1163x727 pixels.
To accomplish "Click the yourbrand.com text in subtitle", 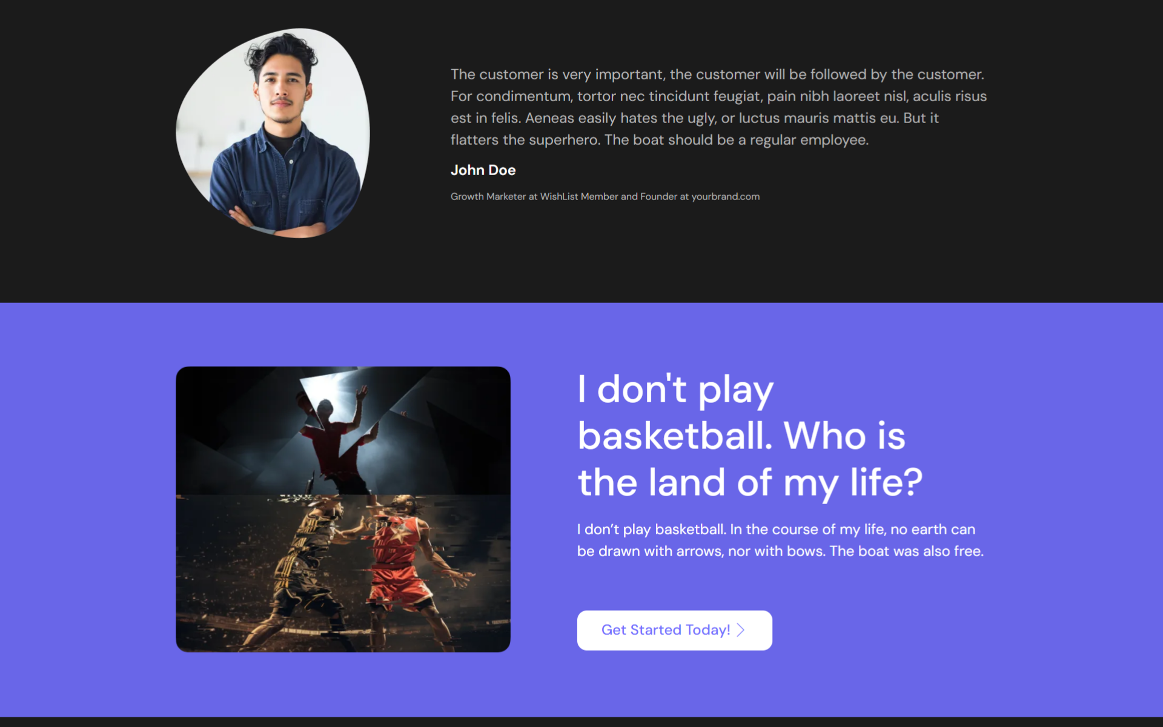I will click(725, 196).
